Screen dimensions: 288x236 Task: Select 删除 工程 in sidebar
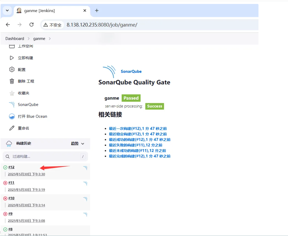(26, 81)
